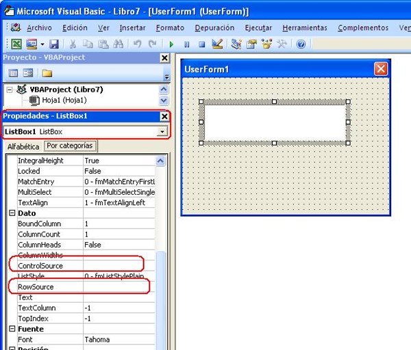The height and width of the screenshot is (350, 411).
Task: Click the IntegralHeight True value
Action: point(119,161)
